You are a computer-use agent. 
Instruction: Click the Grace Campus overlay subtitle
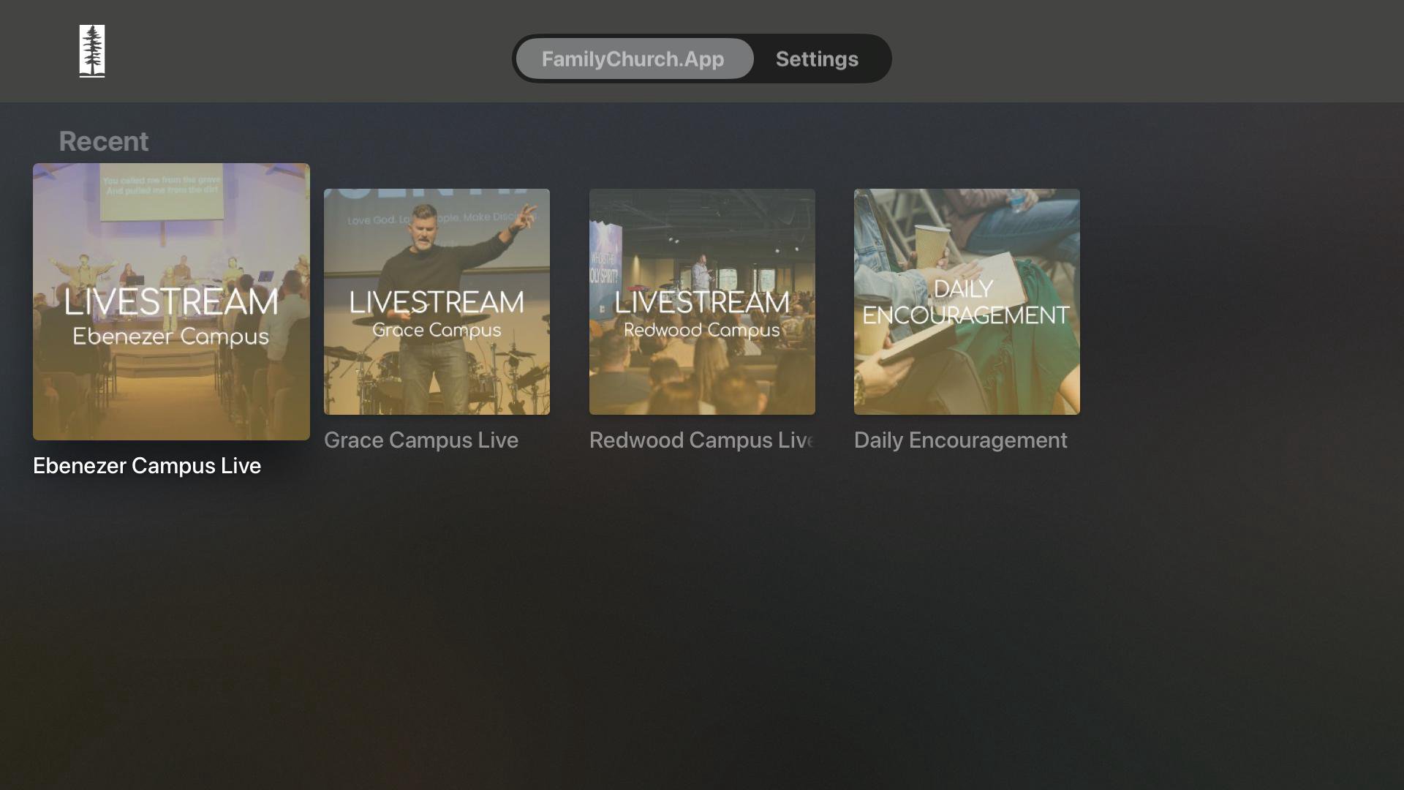(437, 330)
